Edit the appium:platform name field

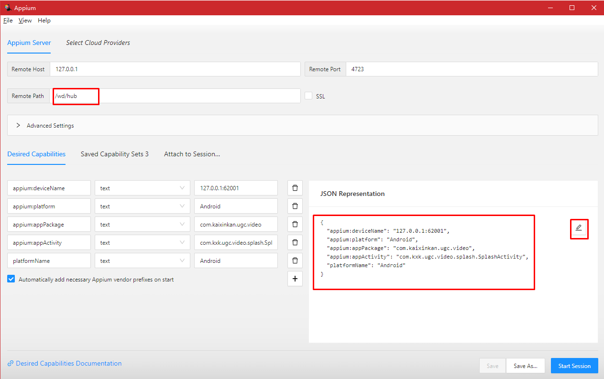pyautogui.click(x=49, y=206)
